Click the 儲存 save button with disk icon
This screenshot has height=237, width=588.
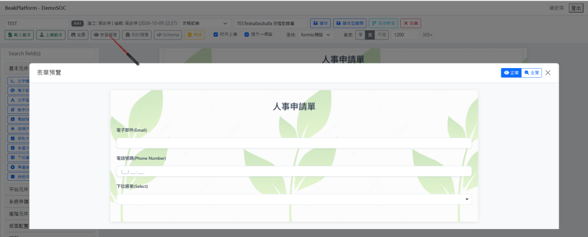(320, 23)
